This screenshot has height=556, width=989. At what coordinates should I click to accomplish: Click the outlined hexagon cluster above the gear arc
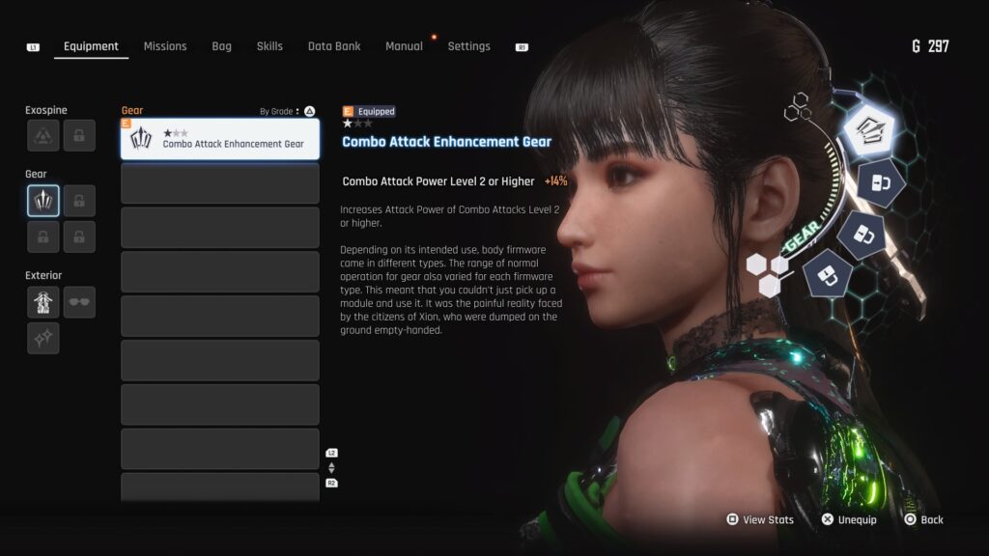click(797, 107)
